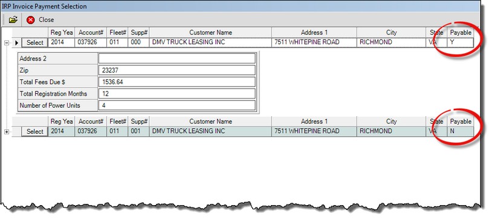489x219 pixels.
Task: Click the upper grid's Account# column header
Action: (91, 33)
